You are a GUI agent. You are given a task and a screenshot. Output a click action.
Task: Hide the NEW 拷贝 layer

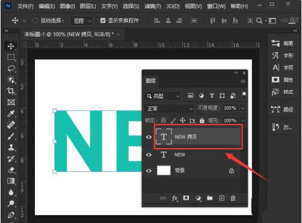coord(149,137)
